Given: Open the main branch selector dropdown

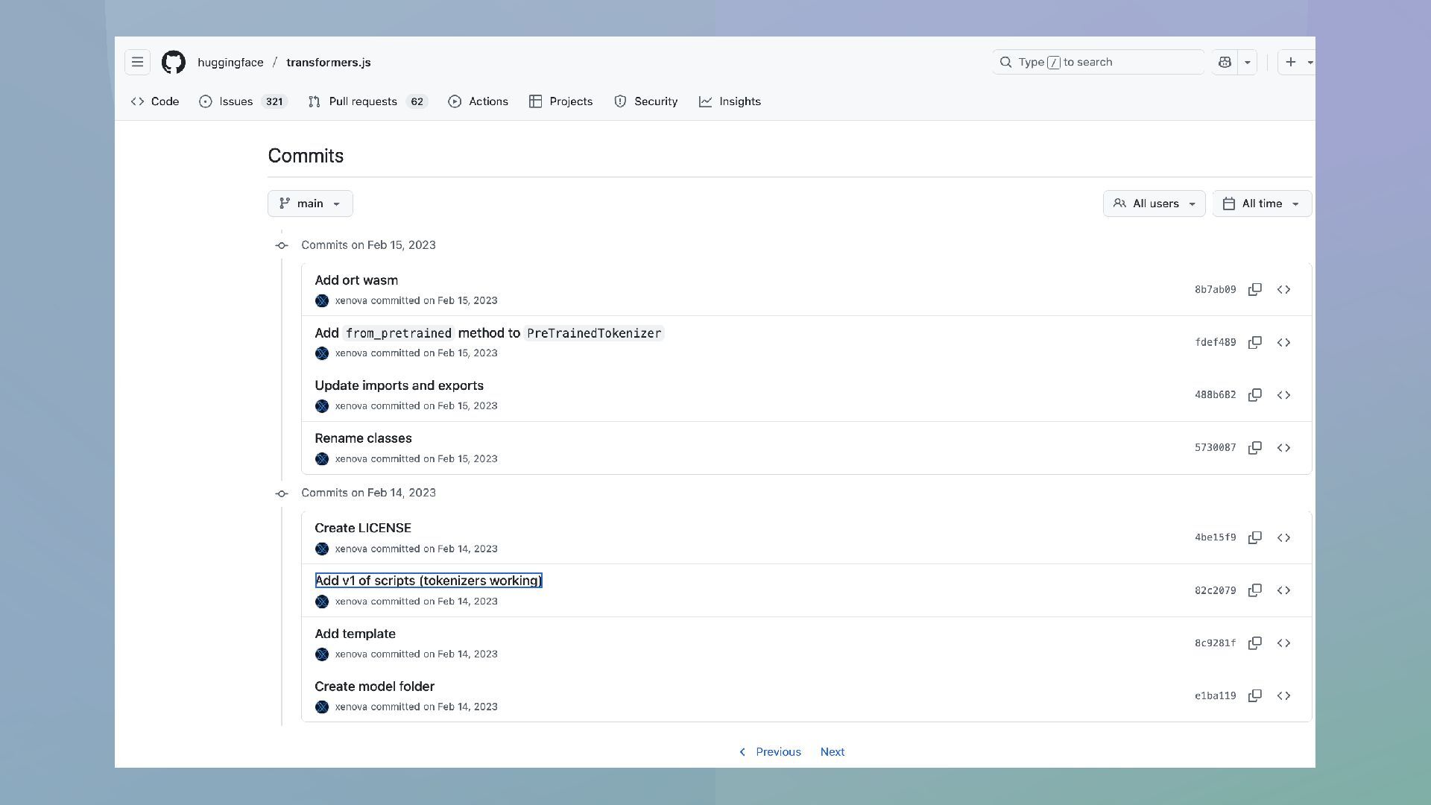Looking at the screenshot, I should click(x=310, y=203).
